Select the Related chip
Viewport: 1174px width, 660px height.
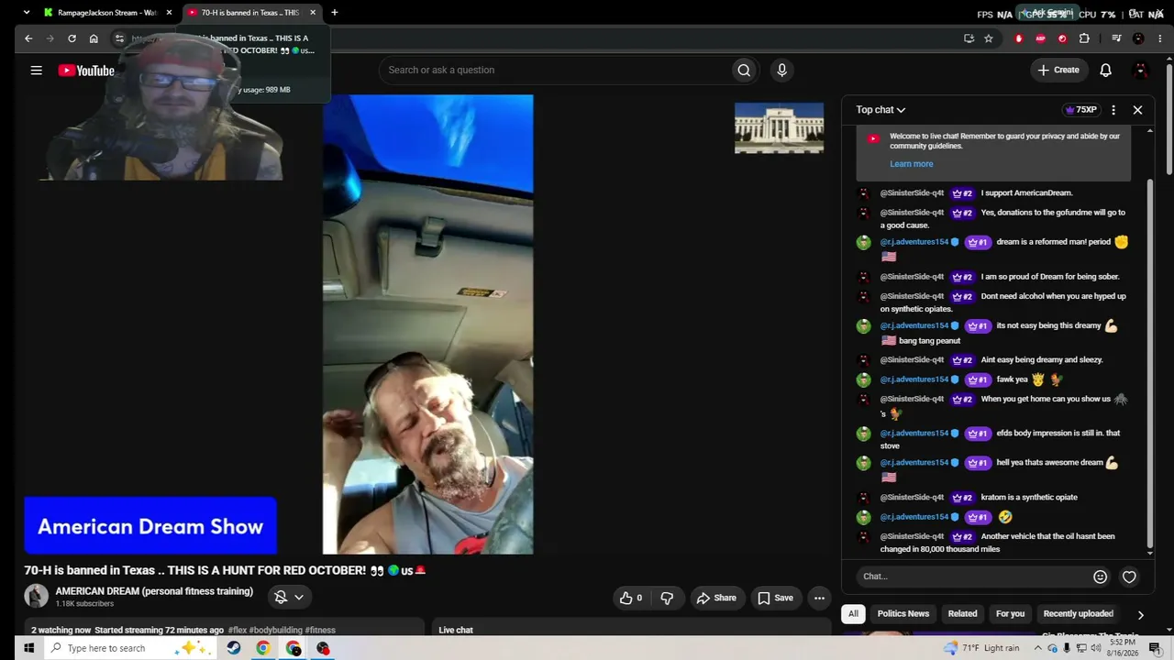point(962,614)
